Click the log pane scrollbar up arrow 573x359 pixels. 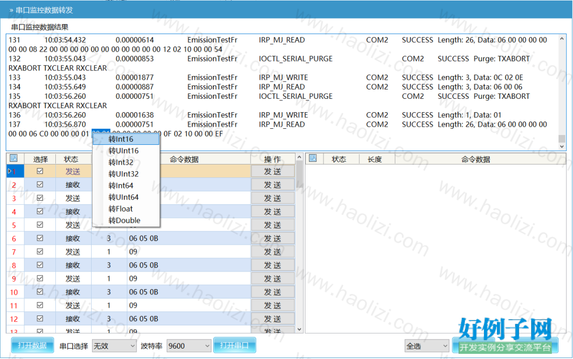point(562,39)
